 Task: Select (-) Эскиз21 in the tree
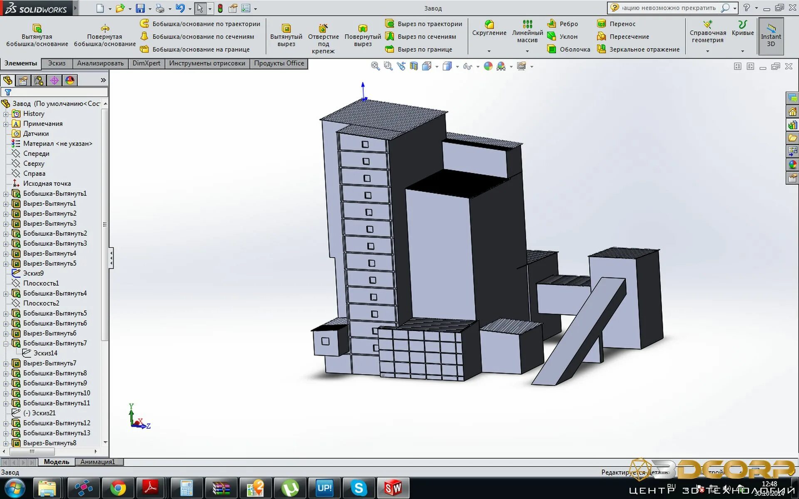39,413
